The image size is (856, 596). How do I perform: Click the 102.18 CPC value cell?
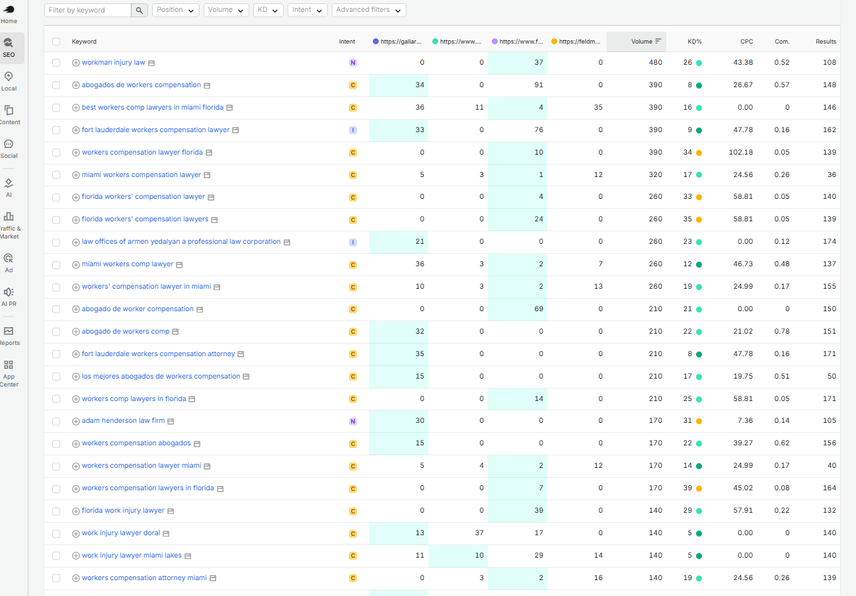[x=740, y=153]
